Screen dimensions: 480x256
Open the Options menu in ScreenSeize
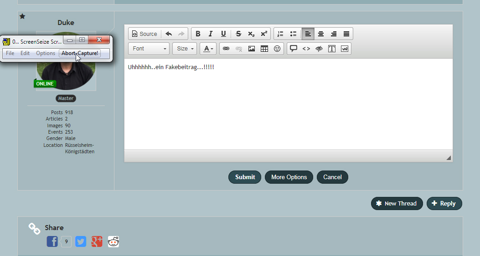click(46, 53)
